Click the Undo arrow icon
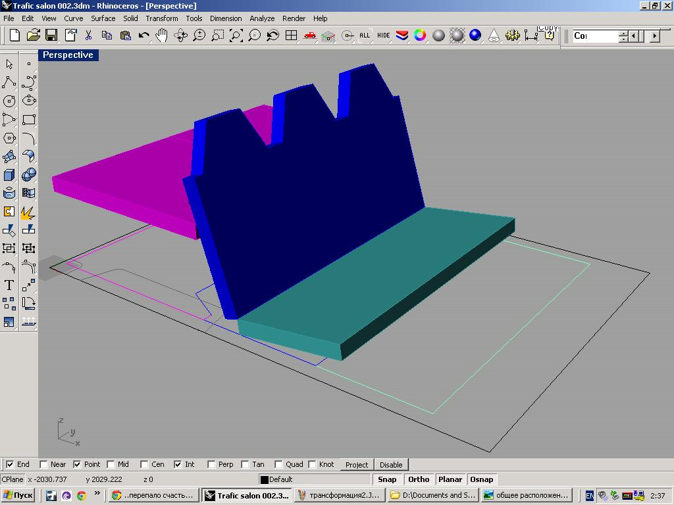This screenshot has height=505, width=674. click(143, 36)
